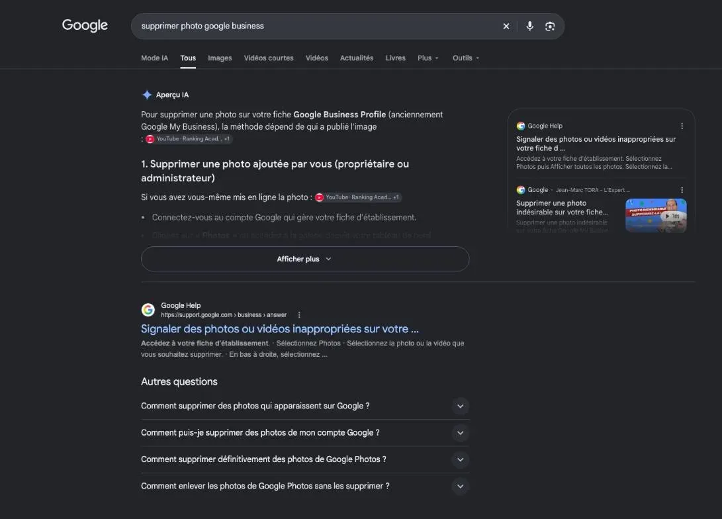Open 'Signaler des photos ou vidéos inappropriées' result link
The image size is (722, 519).
(x=279, y=329)
